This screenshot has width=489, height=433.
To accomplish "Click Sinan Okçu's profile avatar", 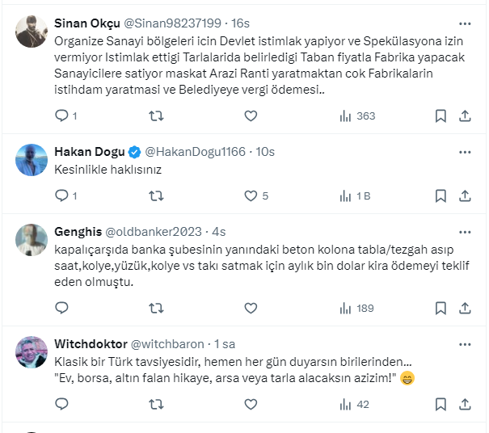I will 31,32.
